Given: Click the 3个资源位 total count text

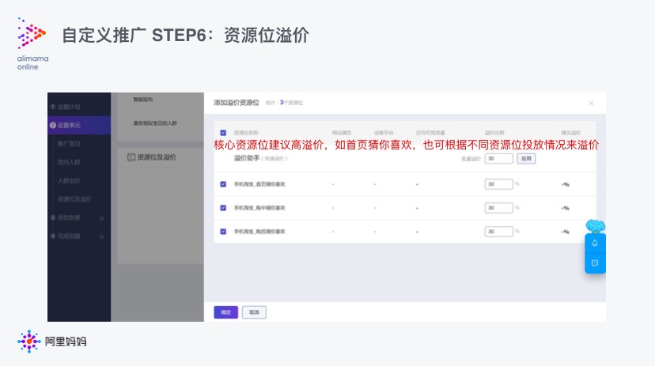Looking at the screenshot, I should pos(291,103).
